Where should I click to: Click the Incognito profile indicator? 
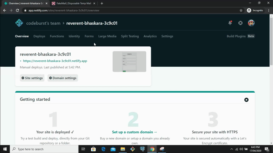pos(255,10)
